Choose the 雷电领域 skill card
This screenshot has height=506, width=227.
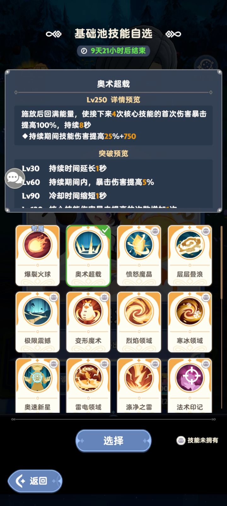pyautogui.click(x=88, y=386)
